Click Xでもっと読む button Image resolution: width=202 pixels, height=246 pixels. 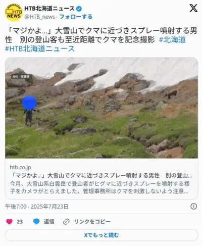pos(102,235)
